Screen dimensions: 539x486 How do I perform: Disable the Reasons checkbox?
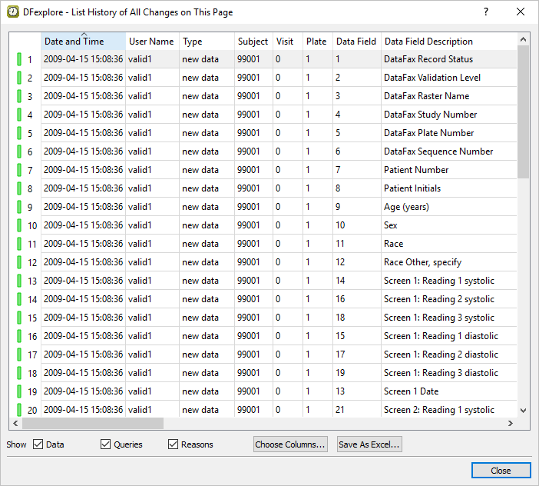pyautogui.click(x=173, y=444)
